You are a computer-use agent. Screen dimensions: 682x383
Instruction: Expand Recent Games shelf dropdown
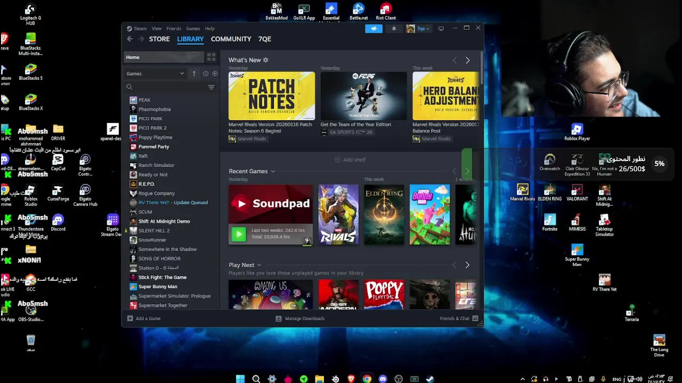point(273,171)
